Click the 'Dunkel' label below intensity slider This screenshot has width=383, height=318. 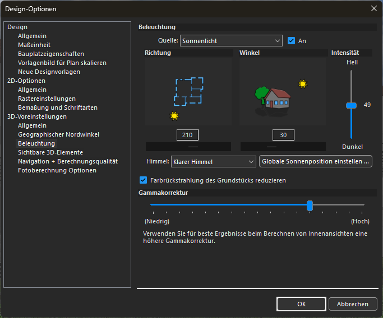pyautogui.click(x=352, y=147)
